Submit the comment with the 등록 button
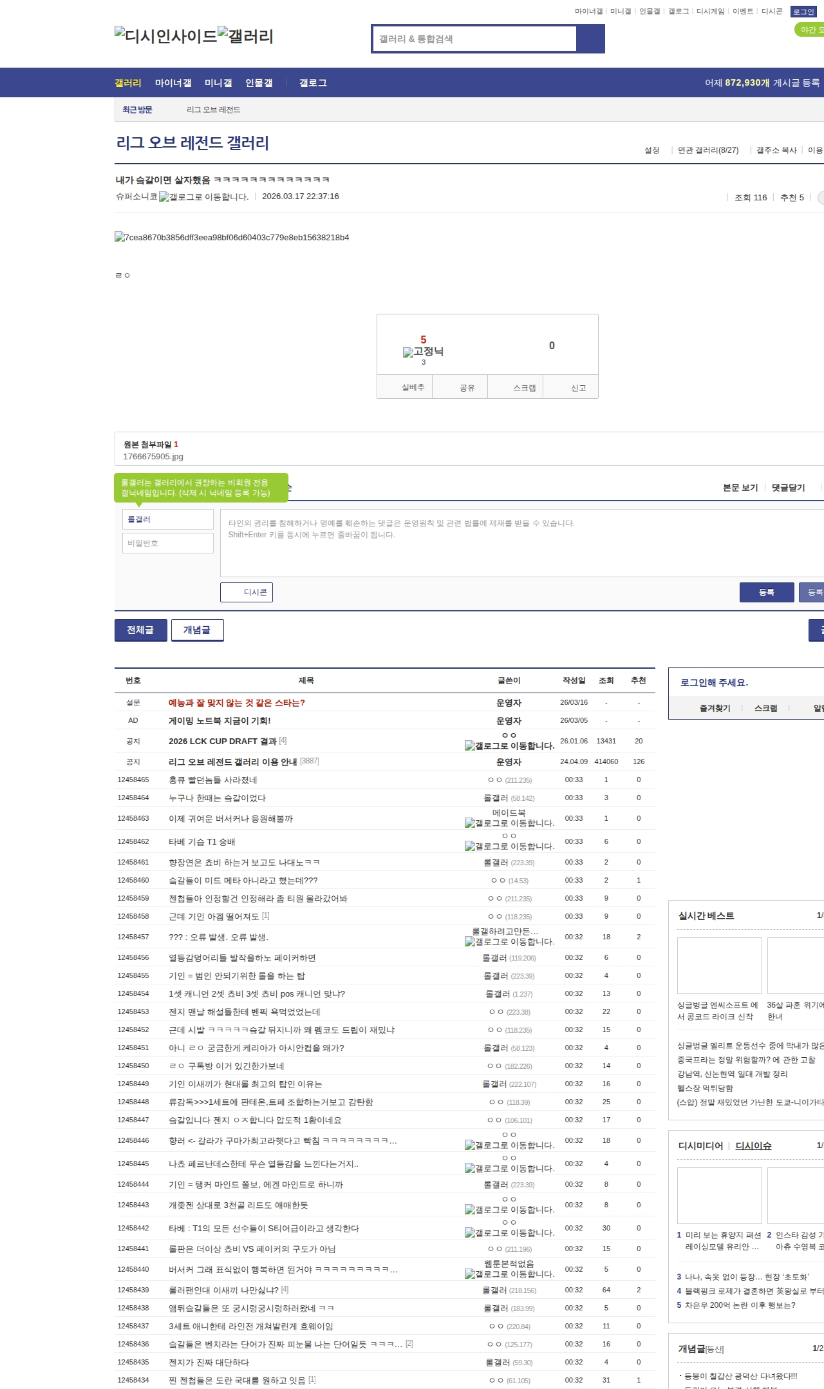Image resolution: width=824 pixels, height=1389 pixels. [766, 592]
